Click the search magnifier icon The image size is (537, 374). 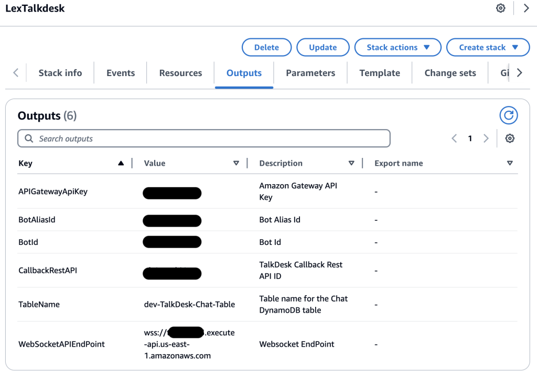(x=29, y=138)
